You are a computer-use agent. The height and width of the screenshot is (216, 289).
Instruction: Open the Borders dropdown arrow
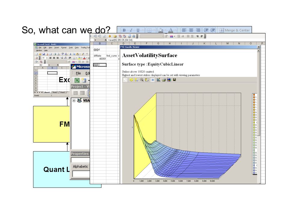click(154, 30)
